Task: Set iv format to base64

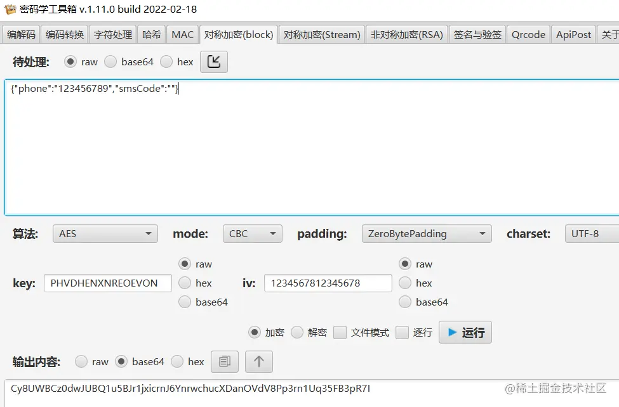Action: point(405,302)
